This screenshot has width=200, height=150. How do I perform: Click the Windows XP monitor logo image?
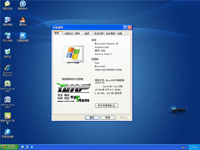point(73,54)
